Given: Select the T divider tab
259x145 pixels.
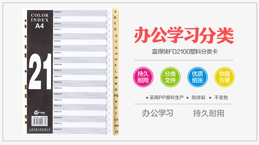Looking at the screenshot, I should [x=116, y=114].
